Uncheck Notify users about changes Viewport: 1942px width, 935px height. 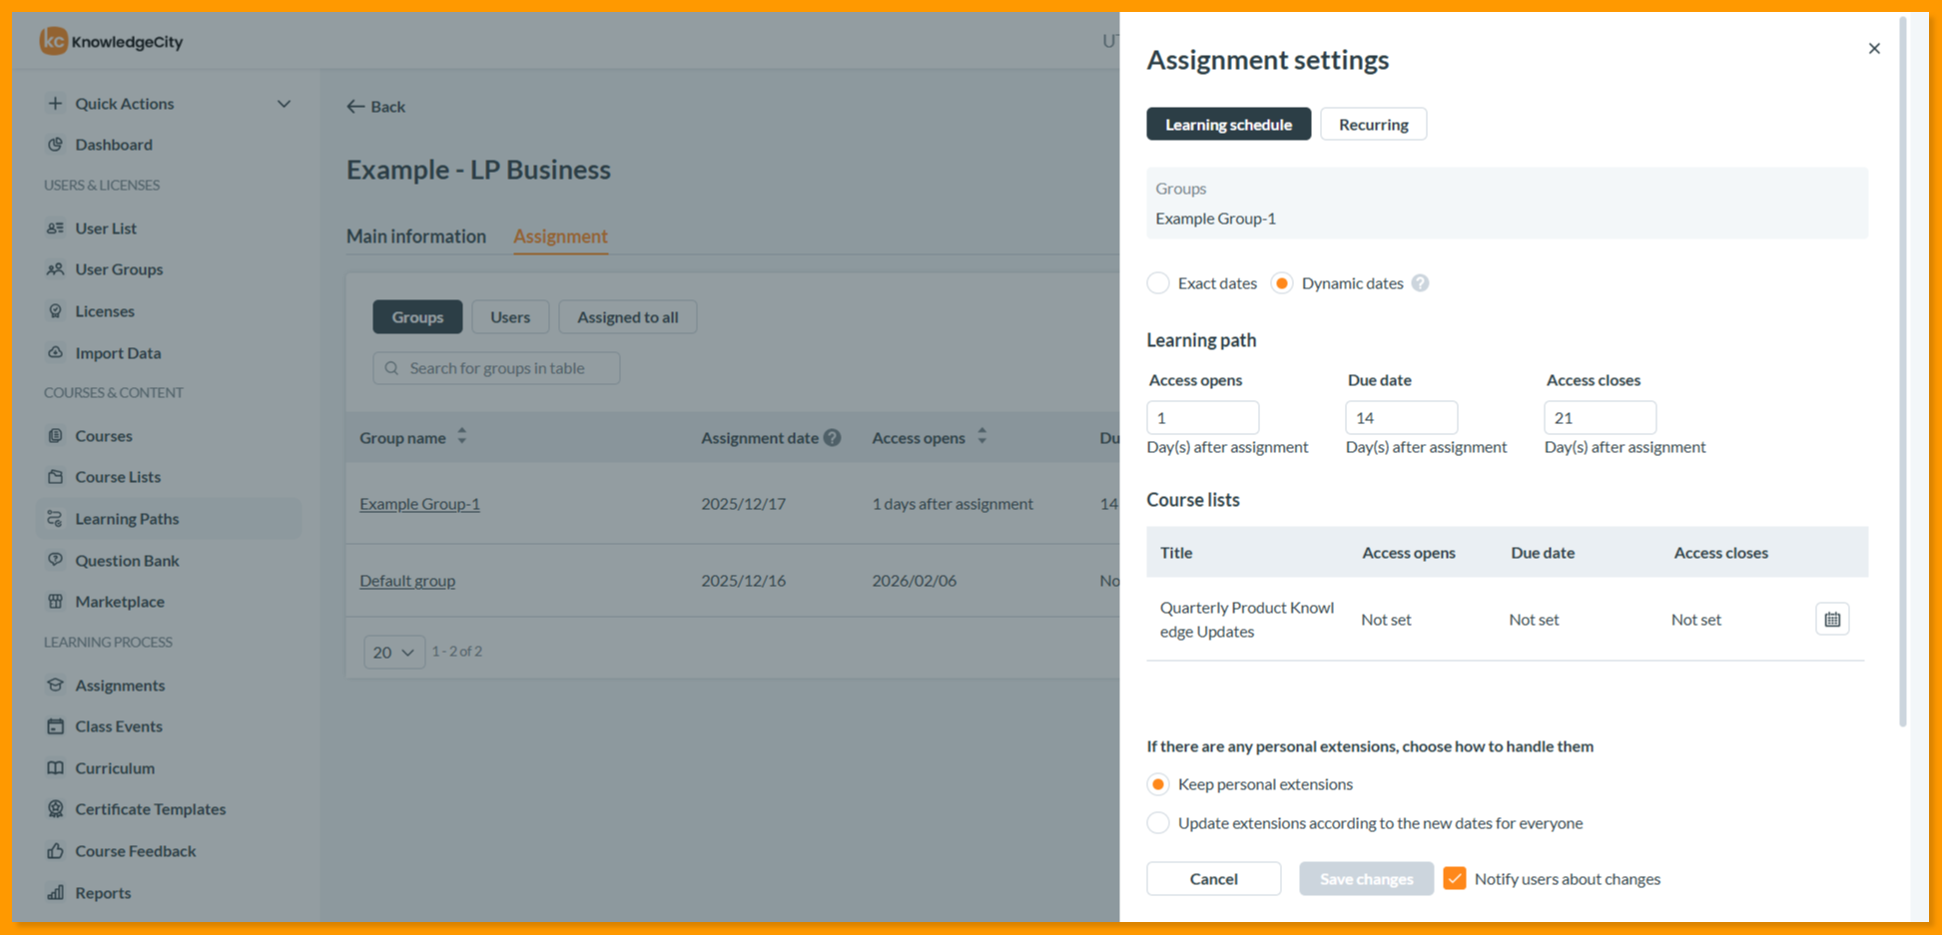[x=1455, y=879]
